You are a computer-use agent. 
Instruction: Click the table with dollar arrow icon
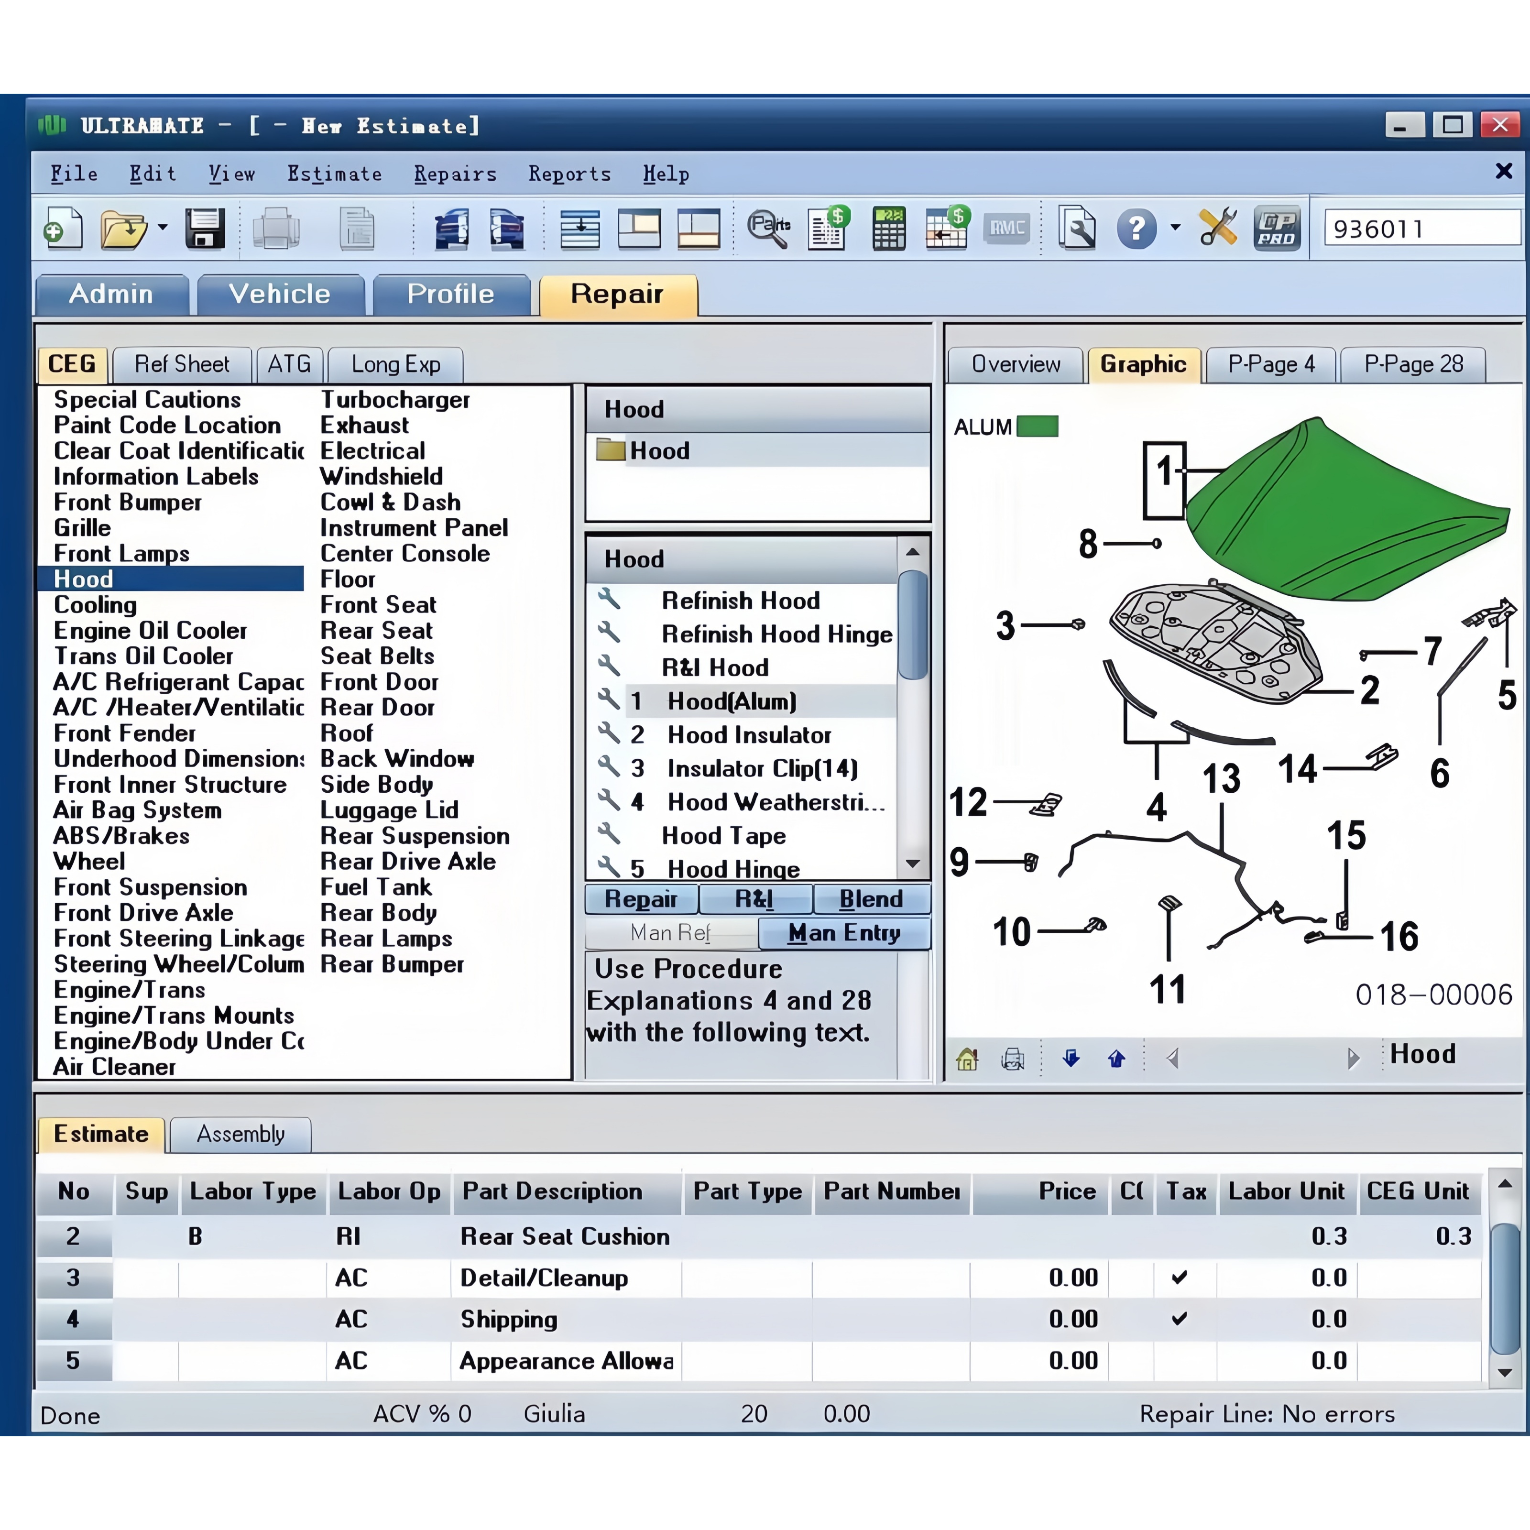[x=948, y=229]
